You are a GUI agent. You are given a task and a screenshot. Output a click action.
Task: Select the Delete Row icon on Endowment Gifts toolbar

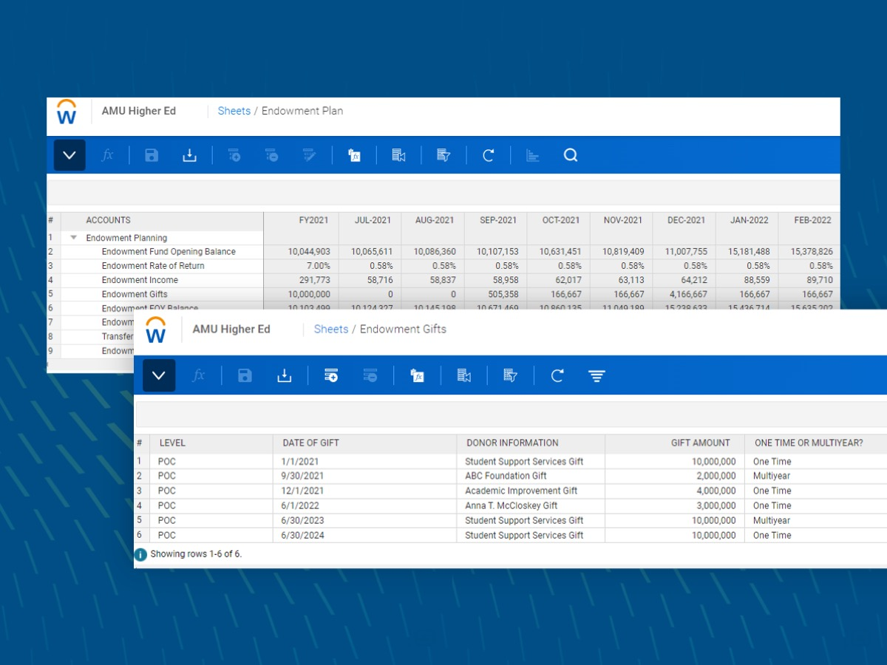(371, 375)
